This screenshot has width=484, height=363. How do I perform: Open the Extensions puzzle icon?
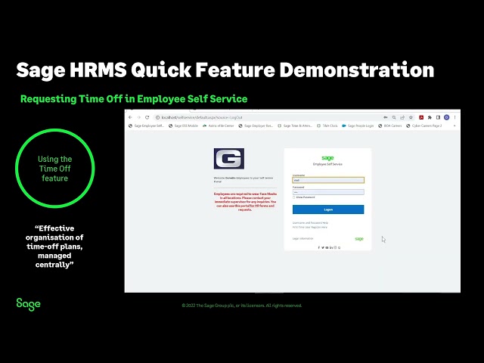430,118
